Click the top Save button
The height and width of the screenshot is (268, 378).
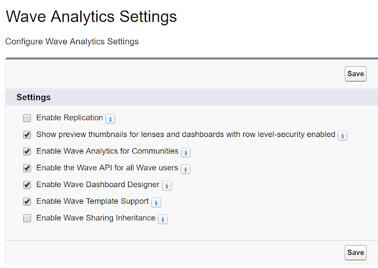point(356,74)
